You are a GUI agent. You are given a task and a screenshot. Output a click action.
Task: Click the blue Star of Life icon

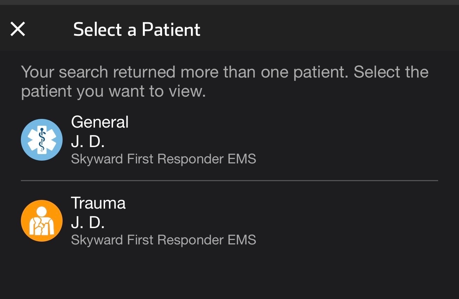tap(42, 140)
